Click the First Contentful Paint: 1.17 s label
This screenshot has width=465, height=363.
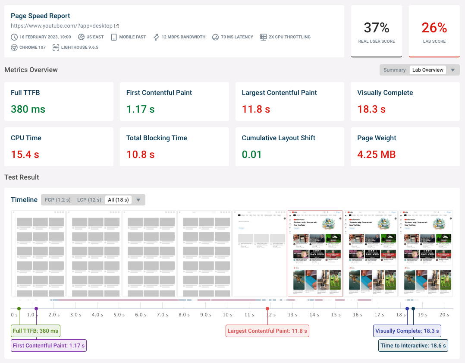pyautogui.click(x=49, y=345)
